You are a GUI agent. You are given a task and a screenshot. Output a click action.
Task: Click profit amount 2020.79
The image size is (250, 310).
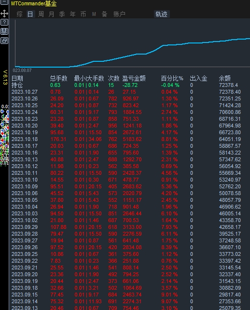point(132,193)
